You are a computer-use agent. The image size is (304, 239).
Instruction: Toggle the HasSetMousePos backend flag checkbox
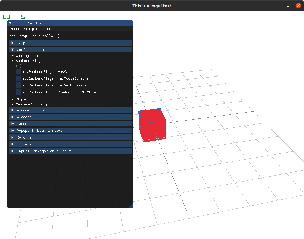tap(19, 85)
